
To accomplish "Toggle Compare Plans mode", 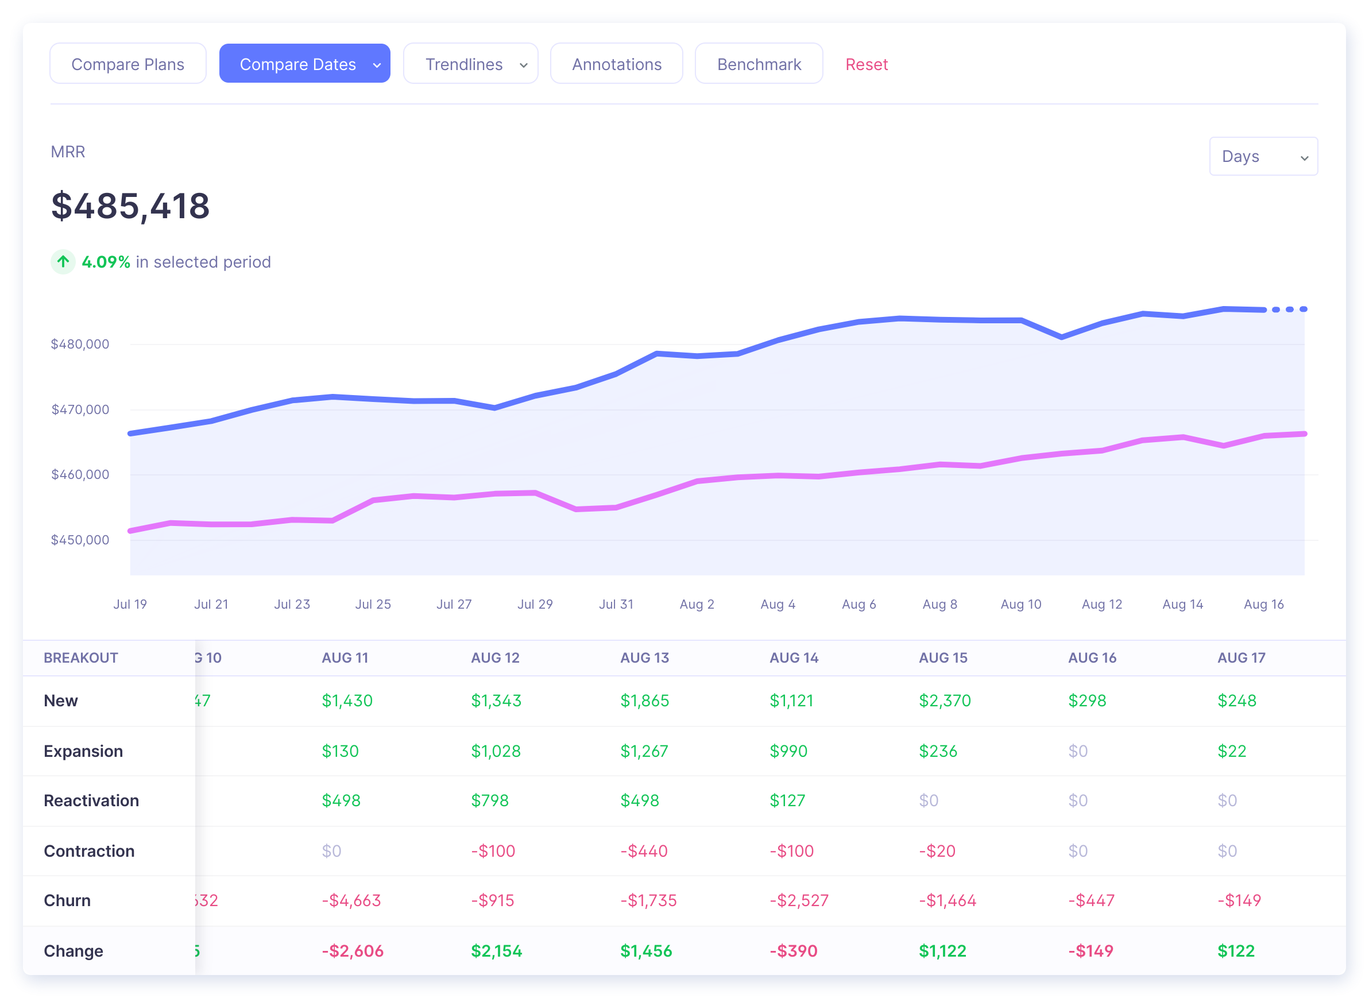I will click(x=127, y=64).
